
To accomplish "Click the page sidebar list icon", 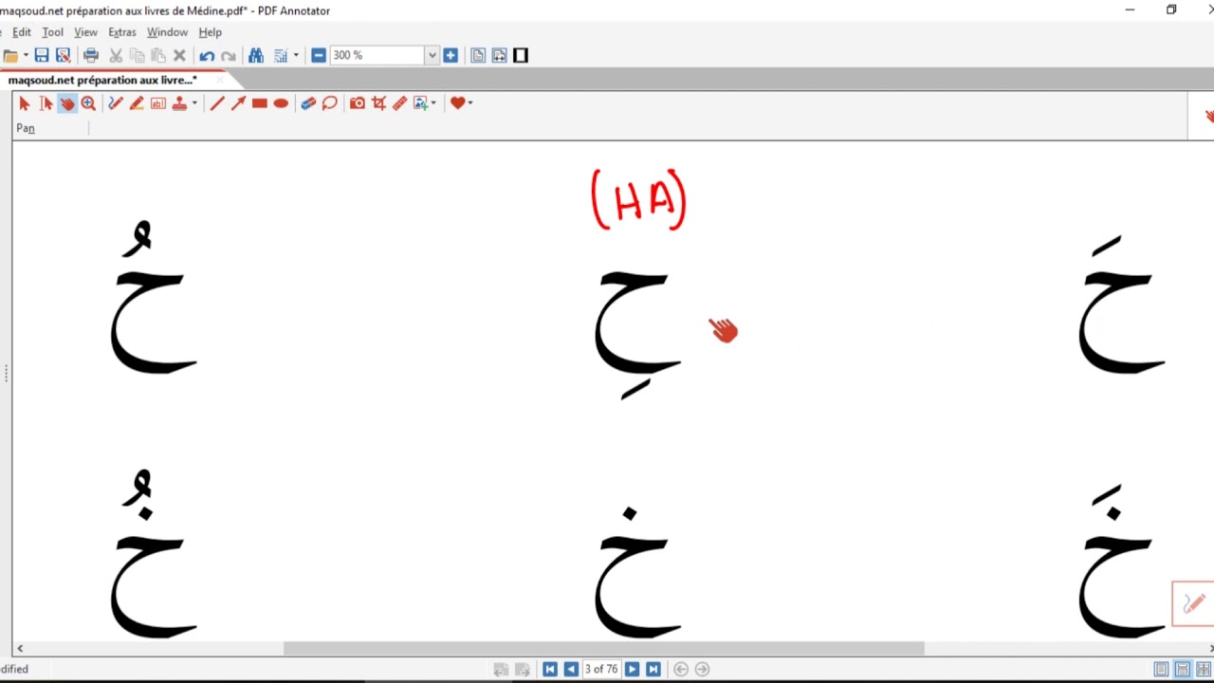I will point(281,55).
